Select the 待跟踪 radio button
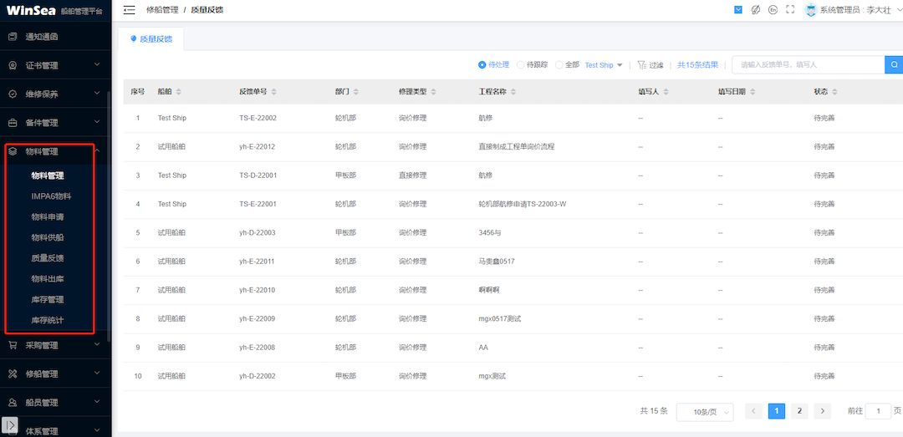Viewport: 903px width, 437px height. pos(521,65)
